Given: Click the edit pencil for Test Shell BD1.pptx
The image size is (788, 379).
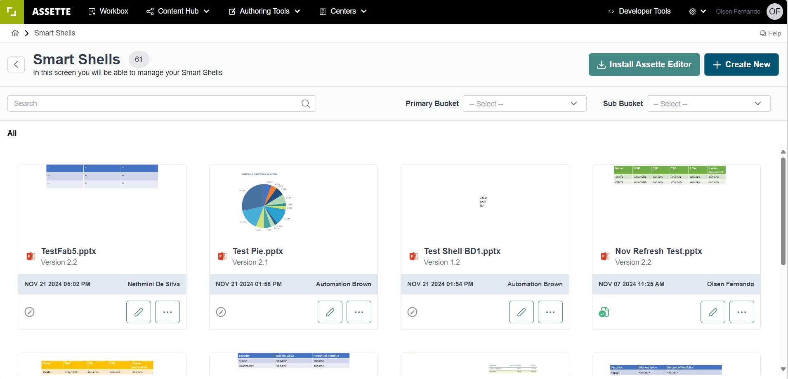Looking at the screenshot, I should (521, 312).
